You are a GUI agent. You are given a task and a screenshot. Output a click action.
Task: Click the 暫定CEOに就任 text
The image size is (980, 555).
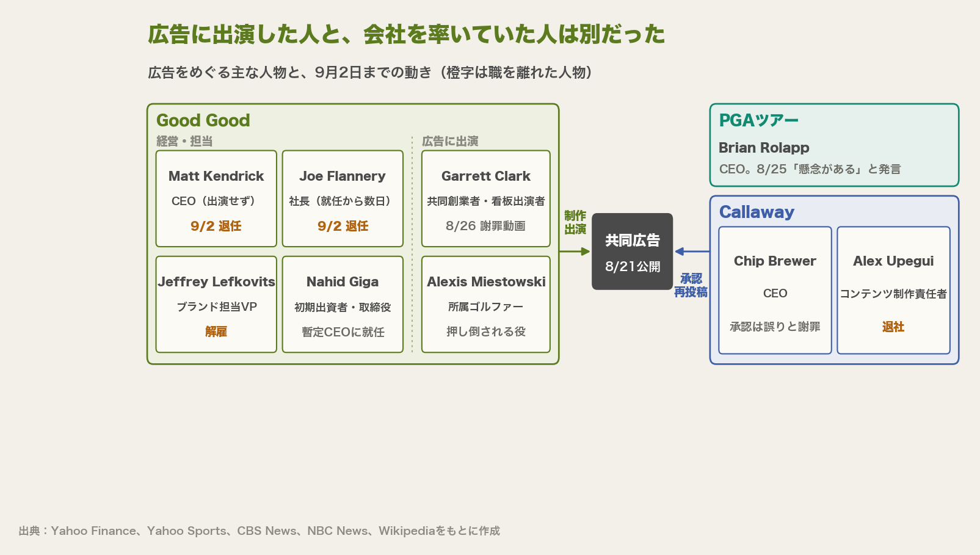coord(343,332)
